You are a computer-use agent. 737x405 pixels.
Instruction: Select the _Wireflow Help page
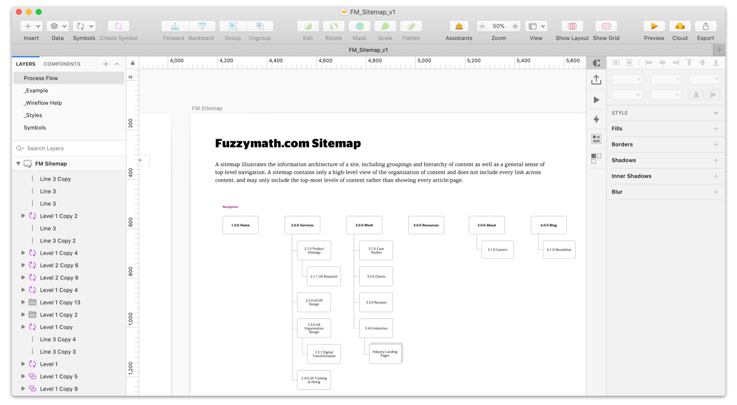(69, 103)
